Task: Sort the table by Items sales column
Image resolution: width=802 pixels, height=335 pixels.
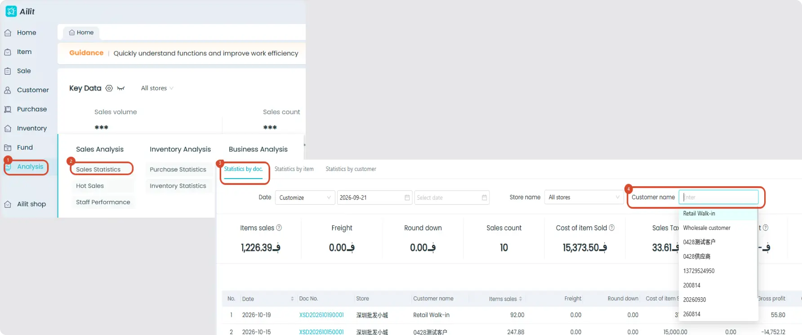Action: (521, 299)
